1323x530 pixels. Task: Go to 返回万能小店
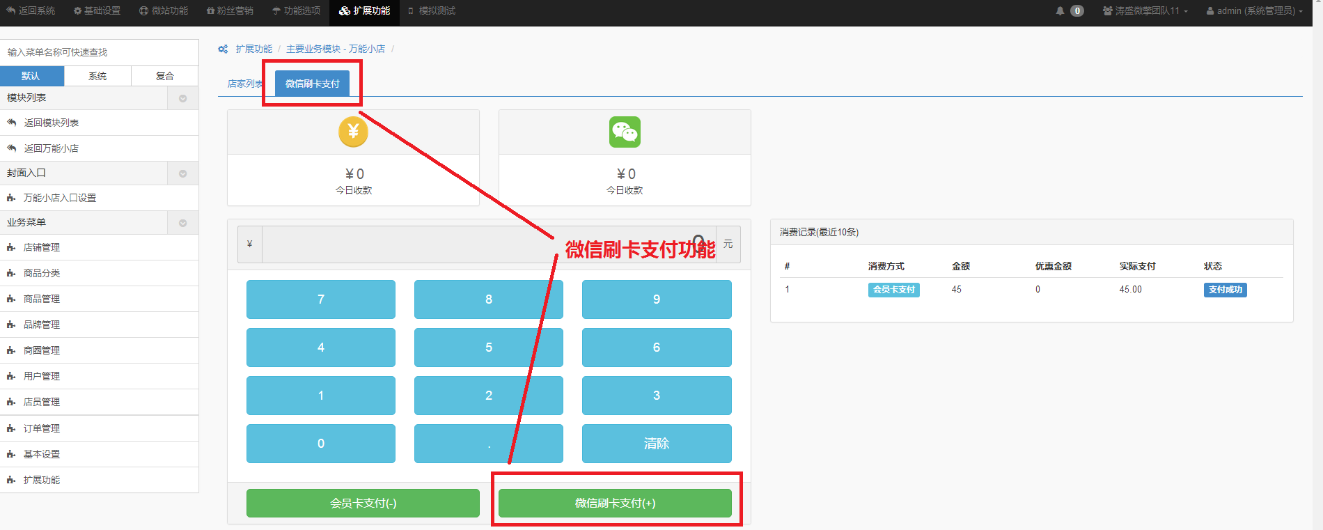(x=99, y=148)
